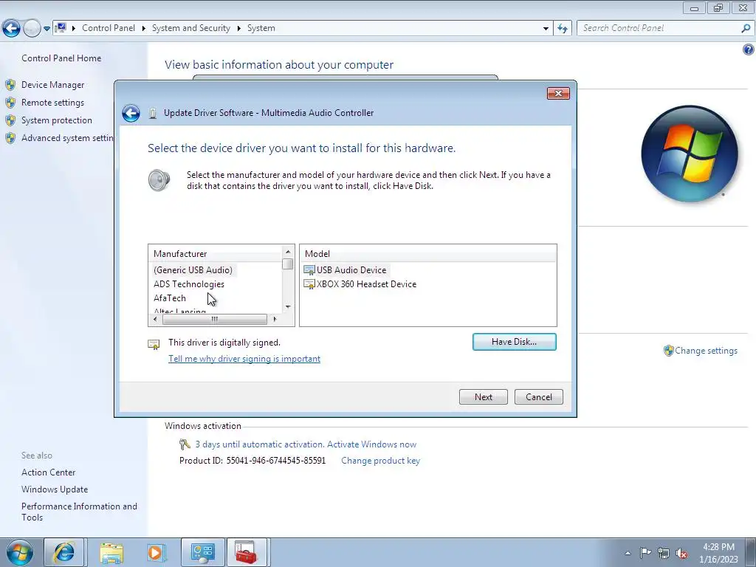Select (Generic USB Audio) manufacturer
This screenshot has width=756, height=567.
(193, 270)
